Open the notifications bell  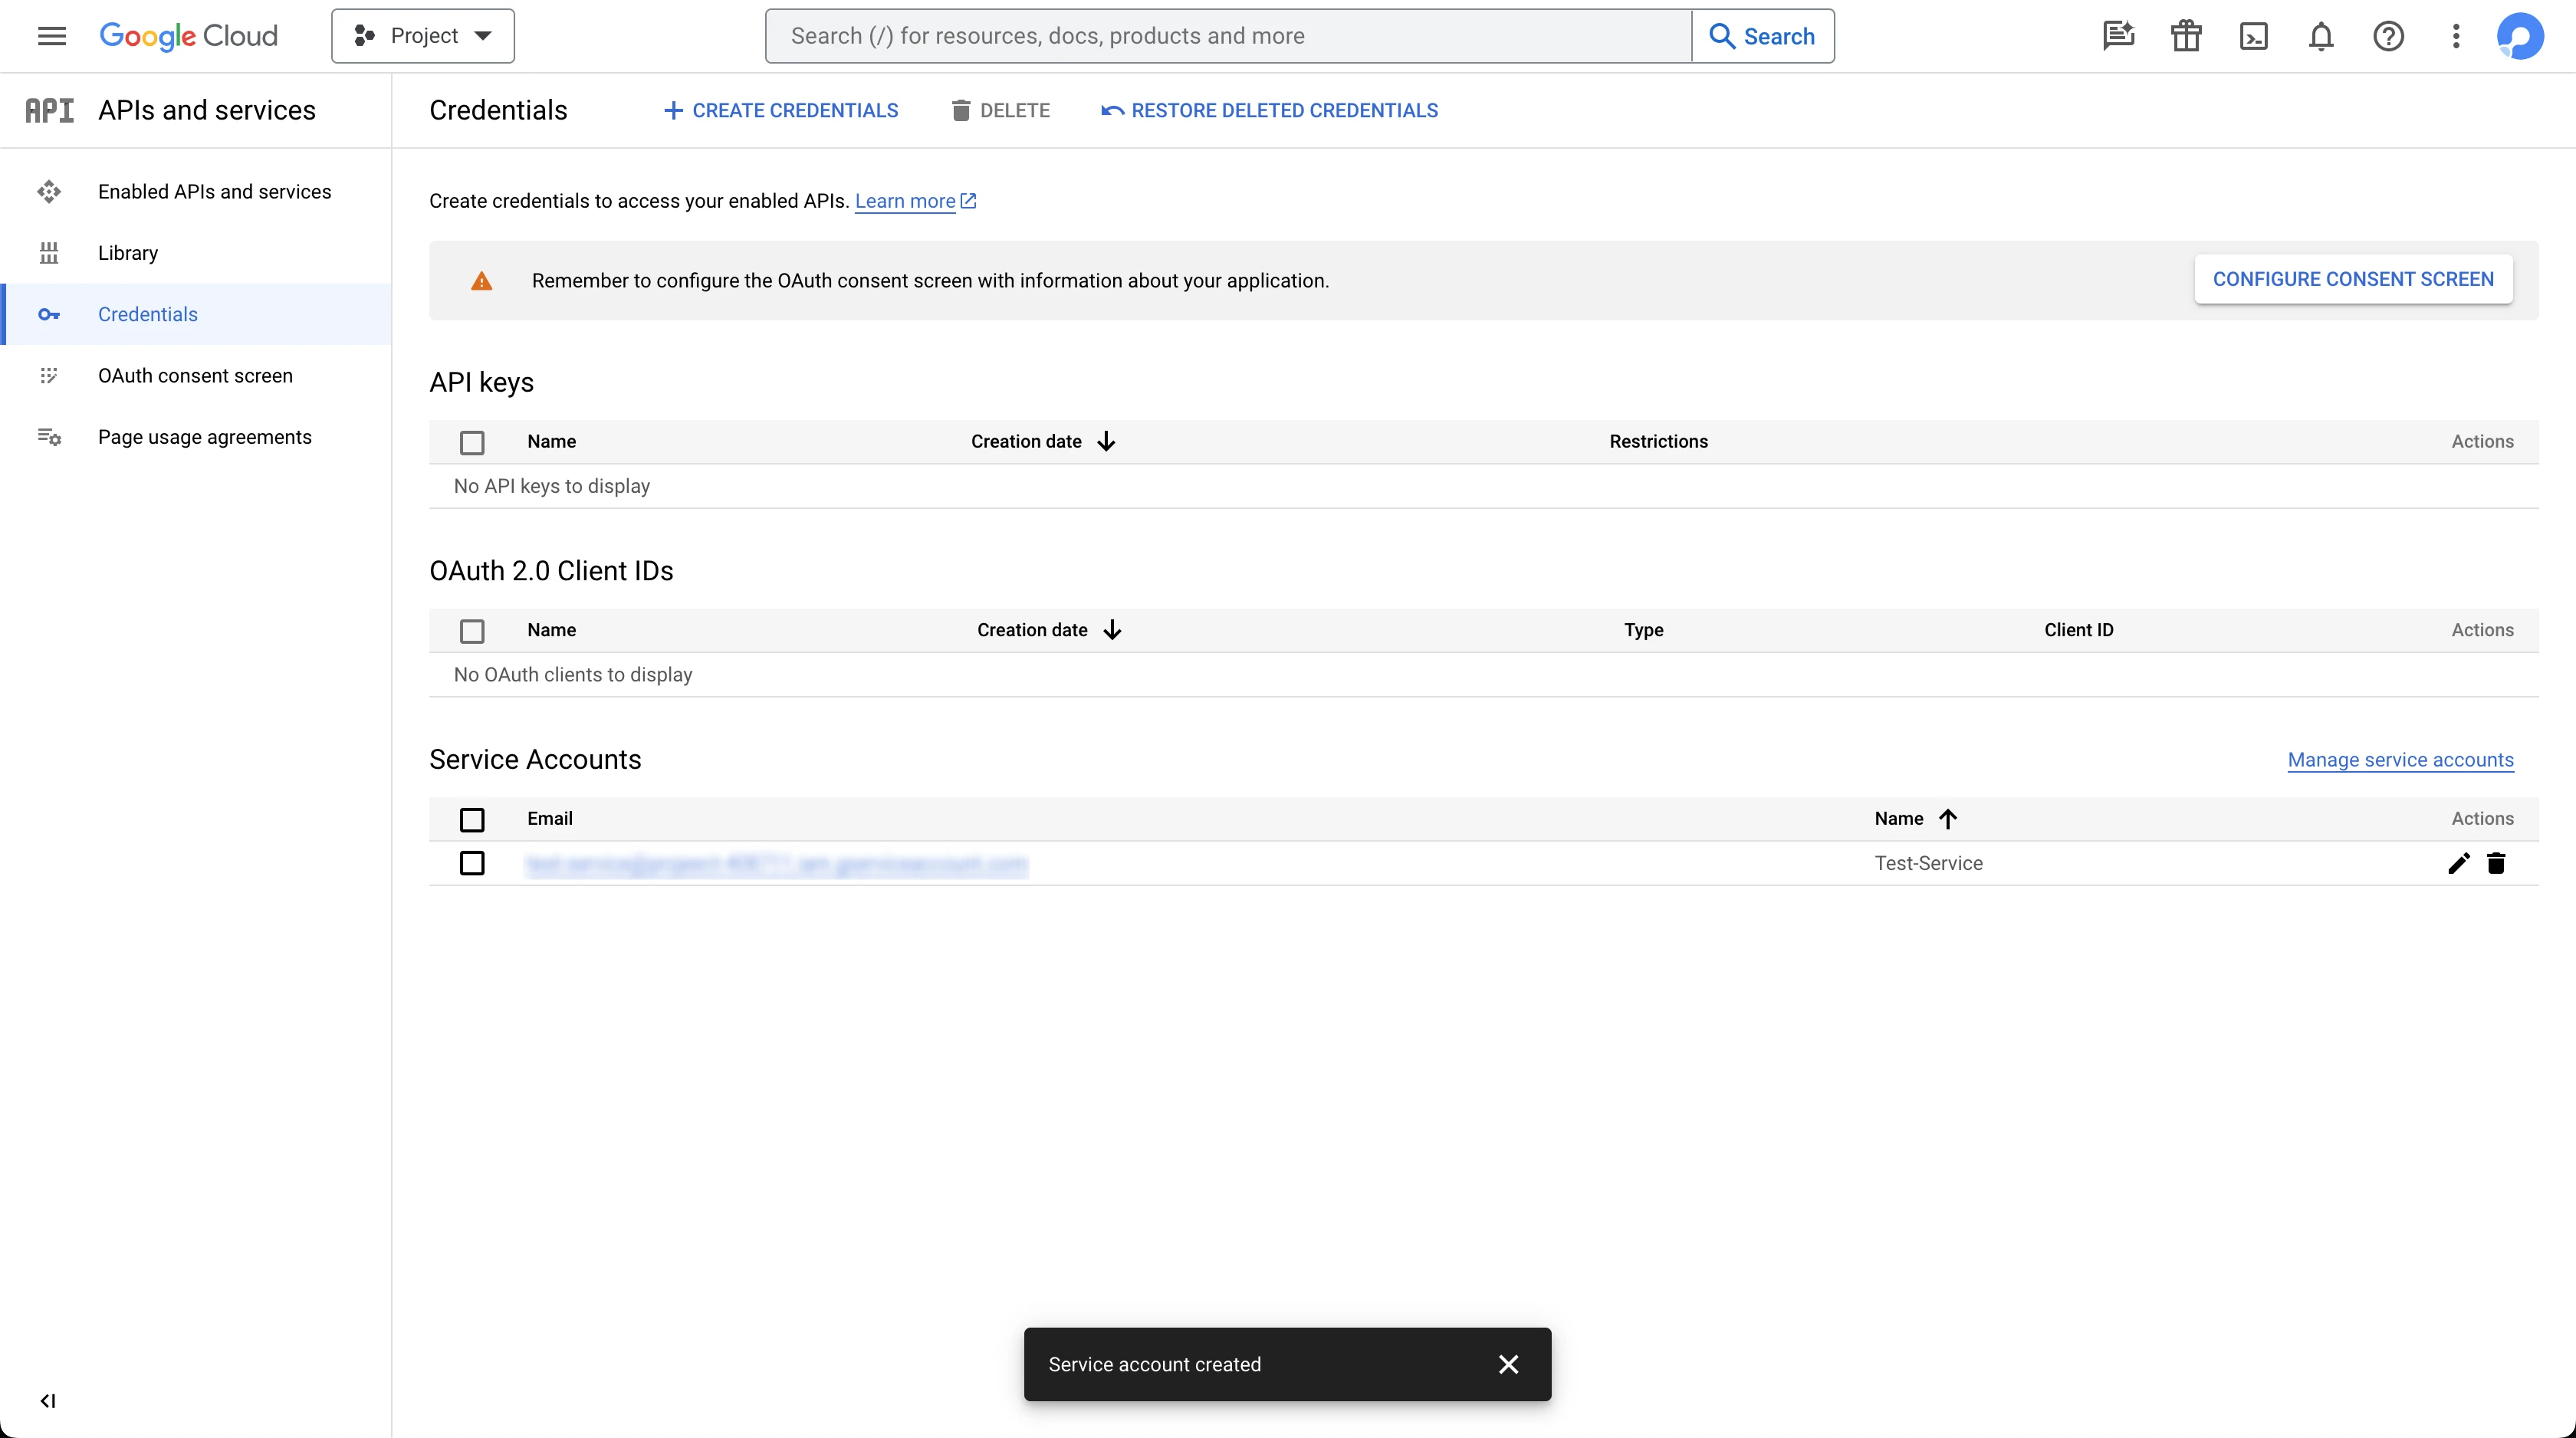click(2320, 36)
